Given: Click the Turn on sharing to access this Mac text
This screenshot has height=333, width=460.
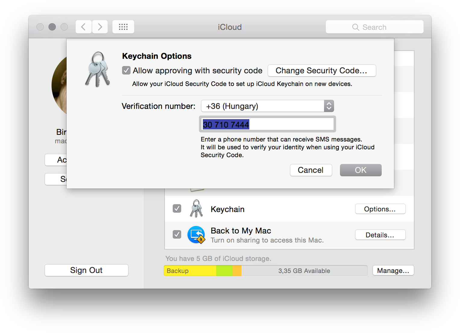Looking at the screenshot, I should click(267, 240).
